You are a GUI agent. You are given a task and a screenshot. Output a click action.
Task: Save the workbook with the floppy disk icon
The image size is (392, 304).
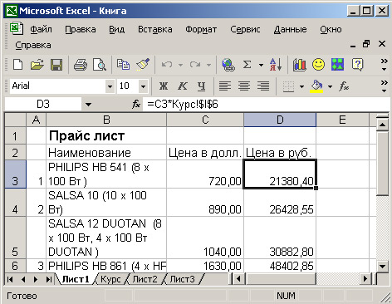[x=56, y=65]
